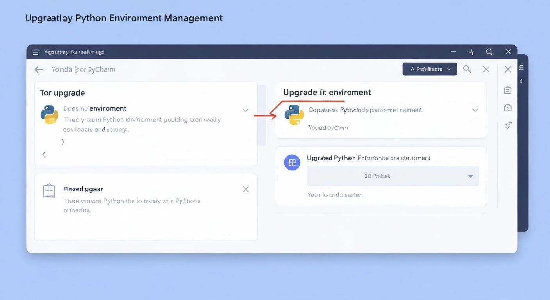Click the search magnifier in the title bar
Image resolution: width=550 pixels, height=300 pixels.
(489, 52)
